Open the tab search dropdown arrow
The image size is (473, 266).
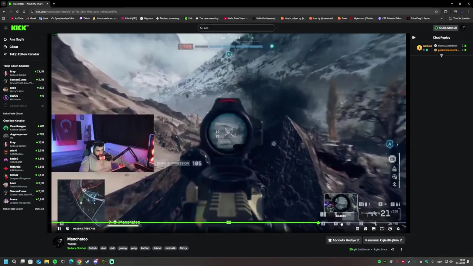coord(4,4)
